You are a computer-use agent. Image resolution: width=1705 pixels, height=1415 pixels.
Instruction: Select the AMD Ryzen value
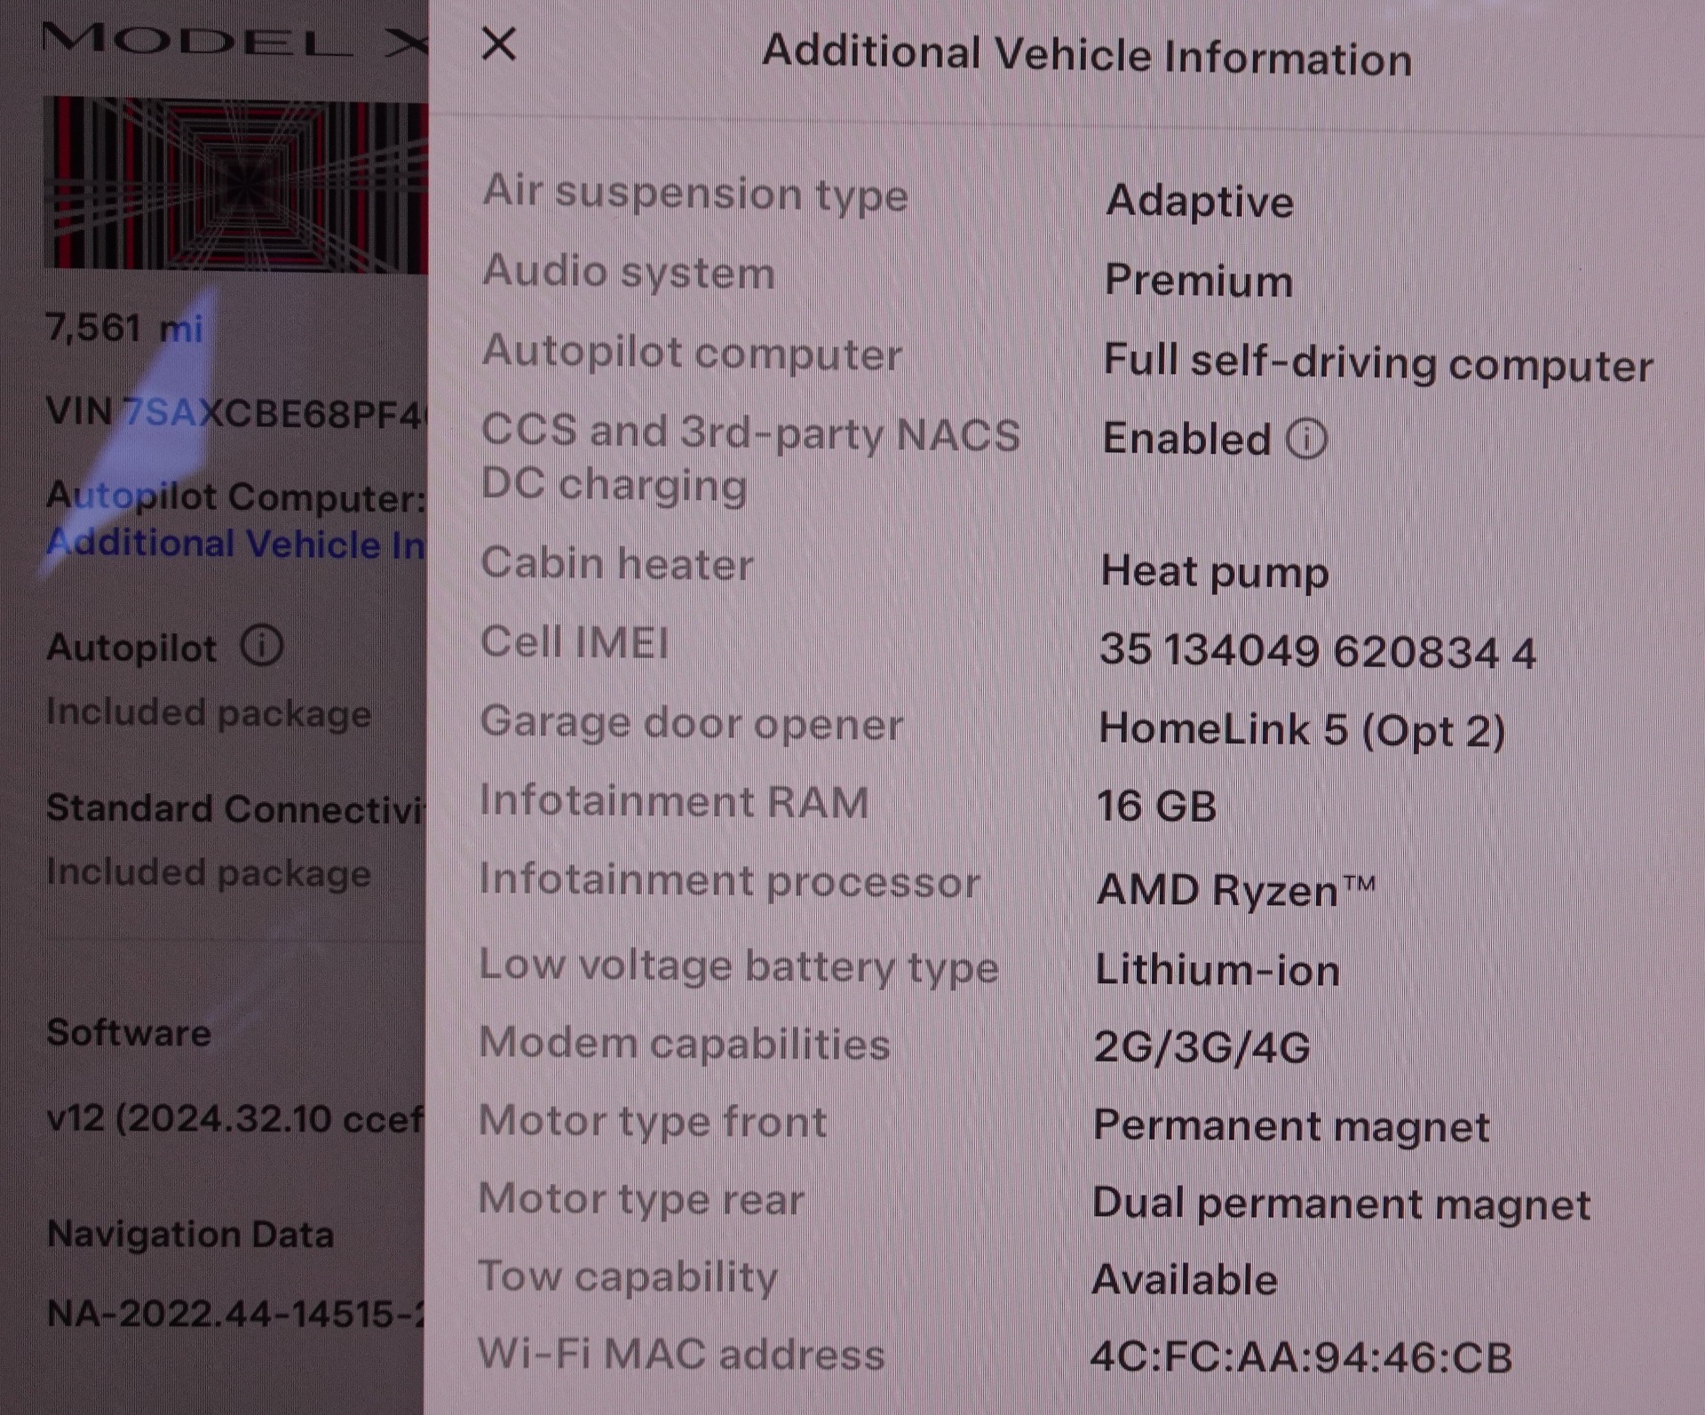click(x=1236, y=889)
